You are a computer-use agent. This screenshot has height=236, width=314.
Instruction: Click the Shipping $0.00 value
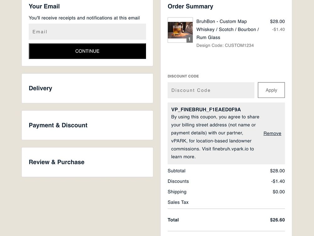[x=279, y=192]
